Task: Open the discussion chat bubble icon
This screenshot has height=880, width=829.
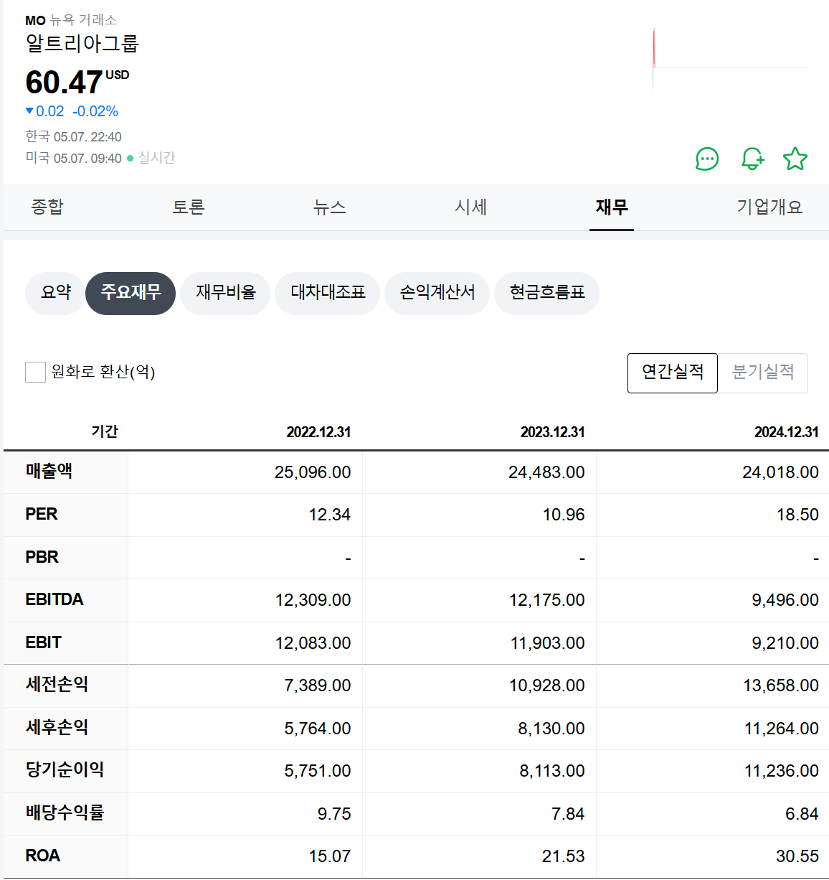Action: click(x=707, y=159)
